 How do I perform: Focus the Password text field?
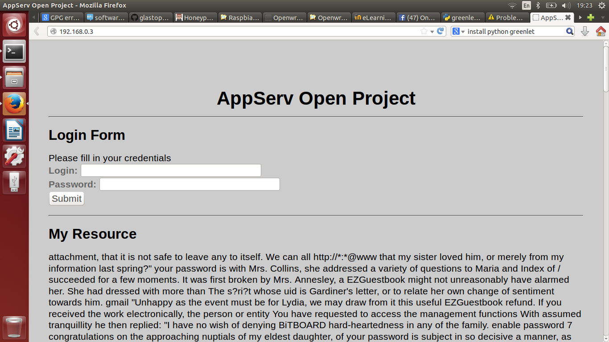coord(189,184)
